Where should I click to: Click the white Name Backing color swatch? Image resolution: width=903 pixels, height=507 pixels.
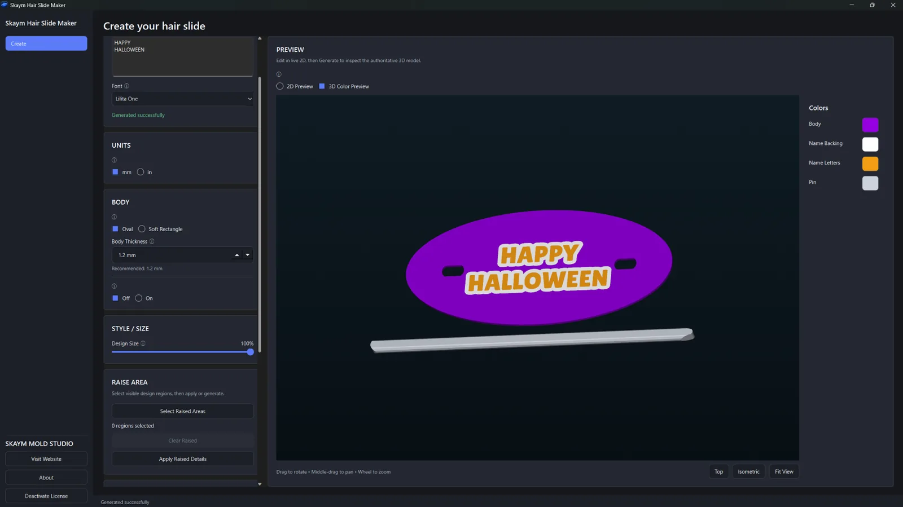pyautogui.click(x=870, y=144)
